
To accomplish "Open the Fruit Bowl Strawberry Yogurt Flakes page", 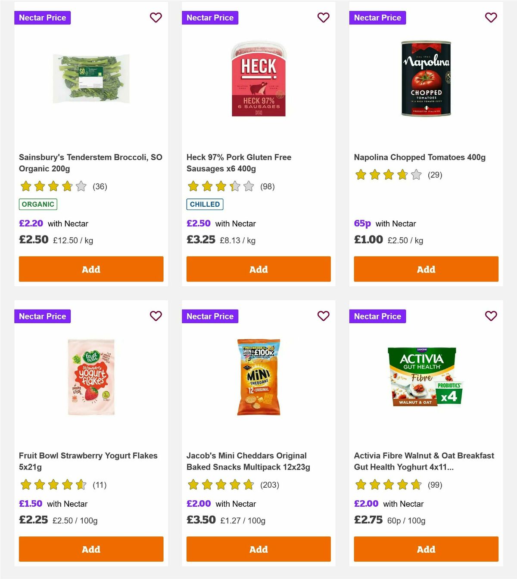I will [87, 461].
